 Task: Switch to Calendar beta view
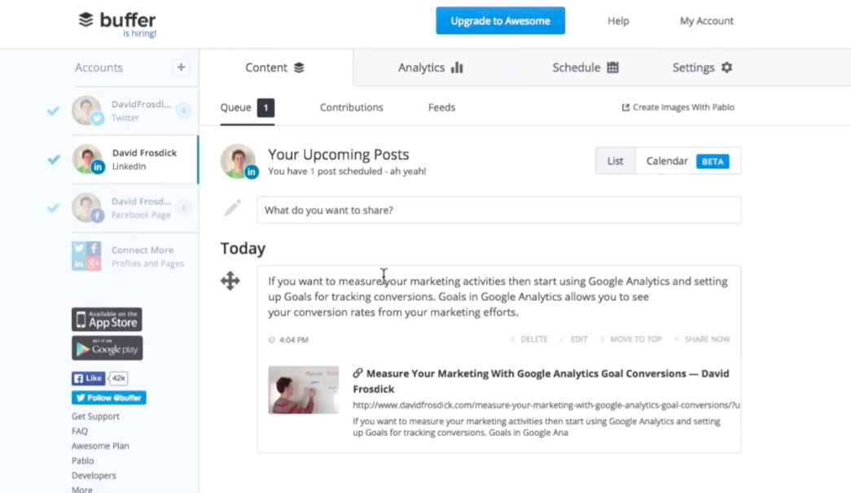pyautogui.click(x=687, y=161)
